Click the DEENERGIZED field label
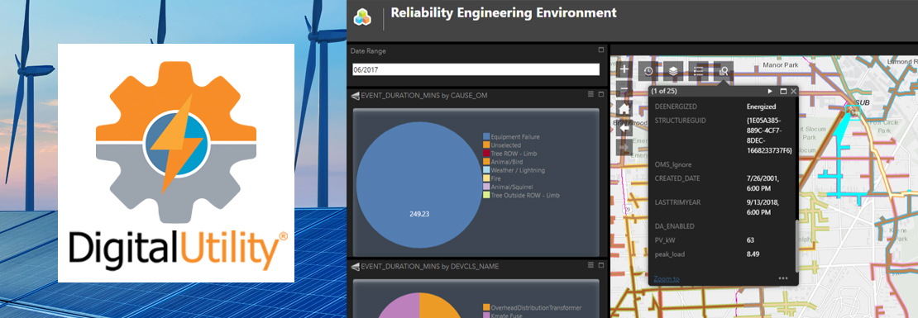918x318 pixels. point(676,107)
